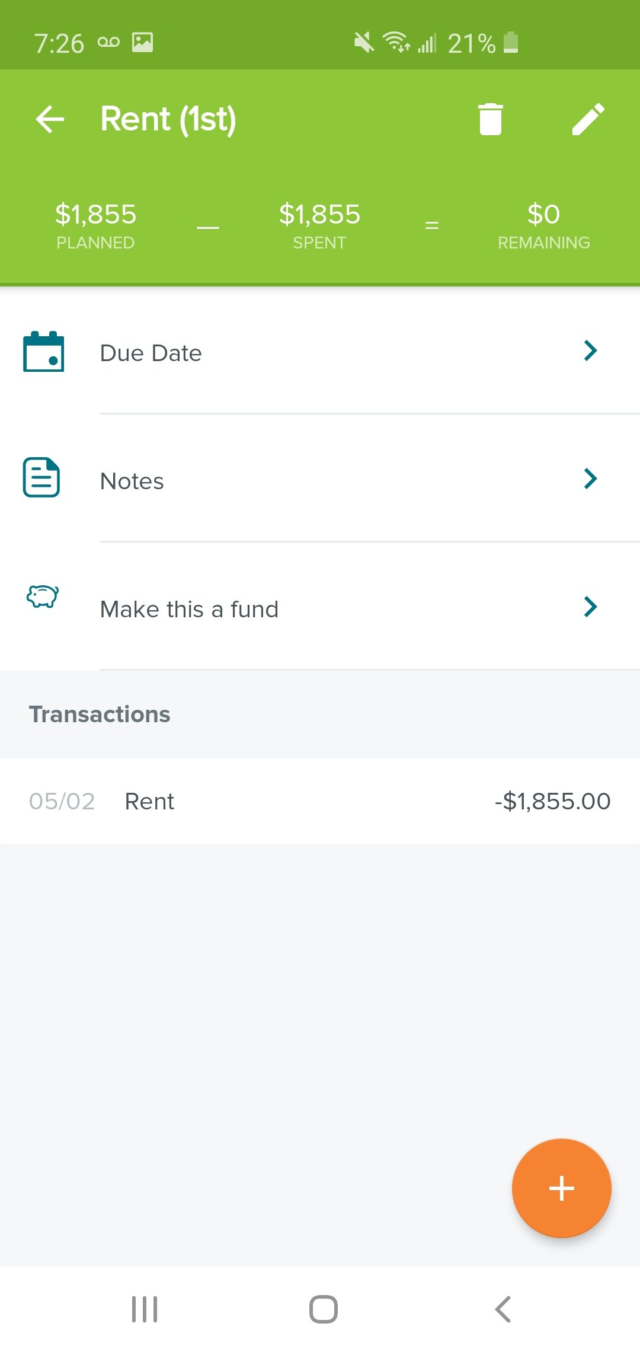
Task: Tap the back arrow beside Rent (1st)
Action: click(50, 119)
